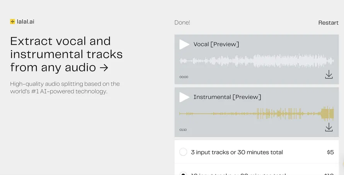This screenshot has width=344, height=175.
Task: Click Restart to process another file
Action: (329, 22)
